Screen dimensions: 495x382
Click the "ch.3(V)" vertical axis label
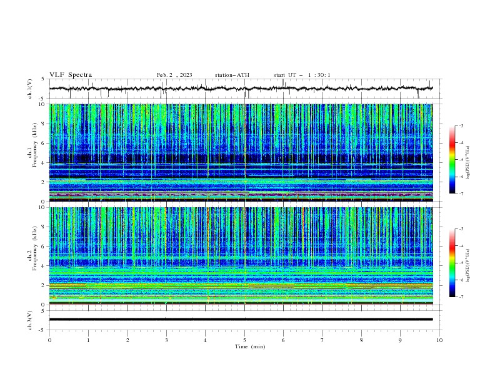tap(30, 320)
